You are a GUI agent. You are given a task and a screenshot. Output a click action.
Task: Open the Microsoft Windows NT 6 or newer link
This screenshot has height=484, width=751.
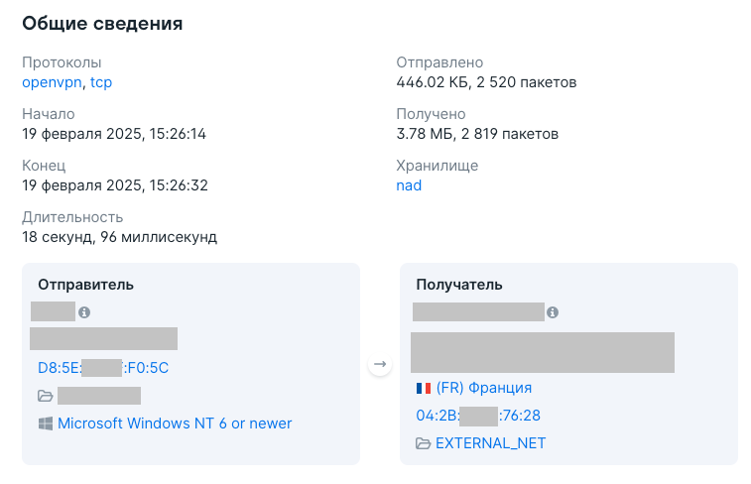pos(175,423)
